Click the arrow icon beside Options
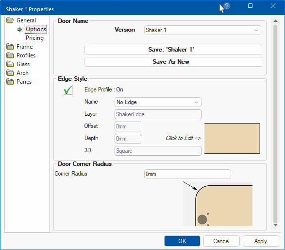285x250 pixels. (20, 29)
